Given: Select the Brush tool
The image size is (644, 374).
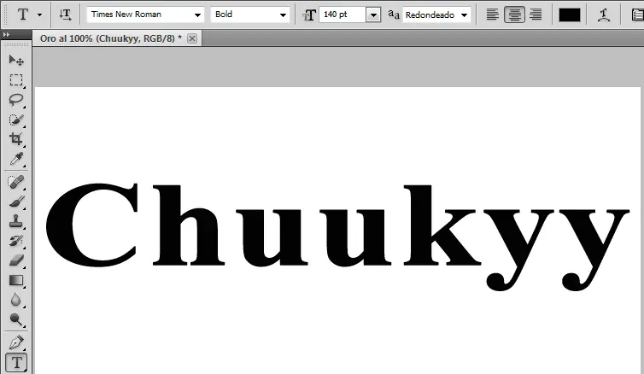Looking at the screenshot, I should (16, 202).
